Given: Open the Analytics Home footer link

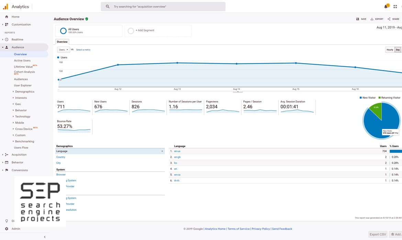Looking at the screenshot, I should [215, 229].
